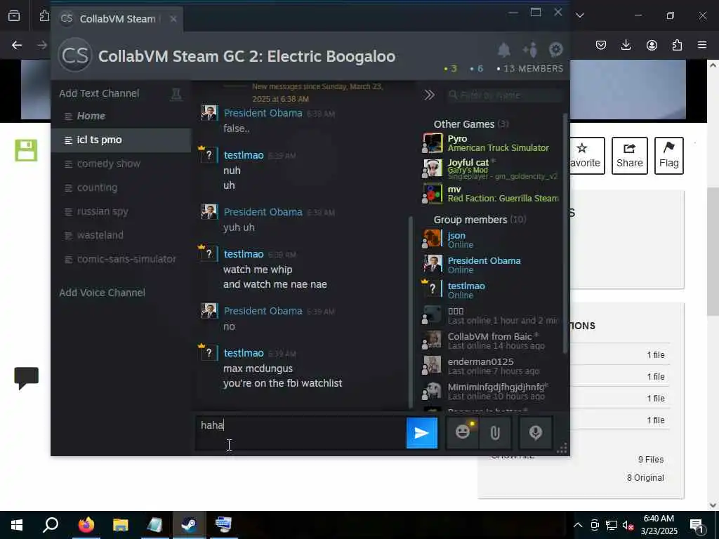Open Firefox hamburger menu
This screenshot has height=539, width=719.
pyautogui.click(x=702, y=45)
